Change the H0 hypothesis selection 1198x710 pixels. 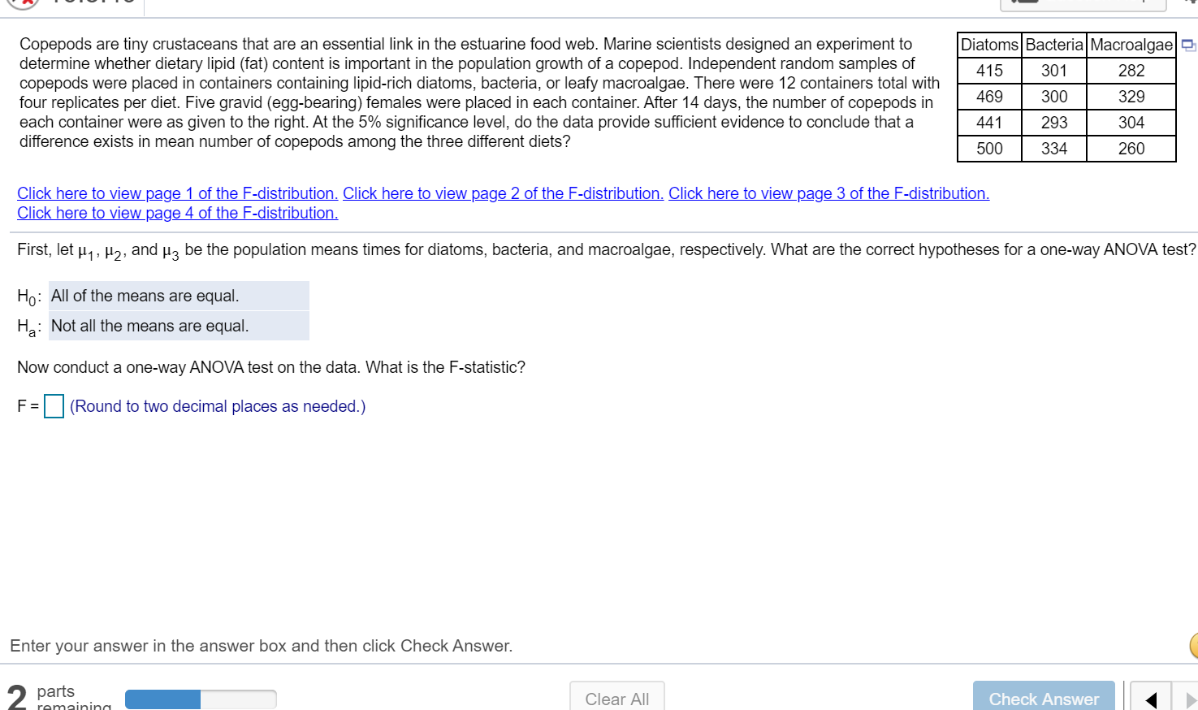click(x=179, y=295)
